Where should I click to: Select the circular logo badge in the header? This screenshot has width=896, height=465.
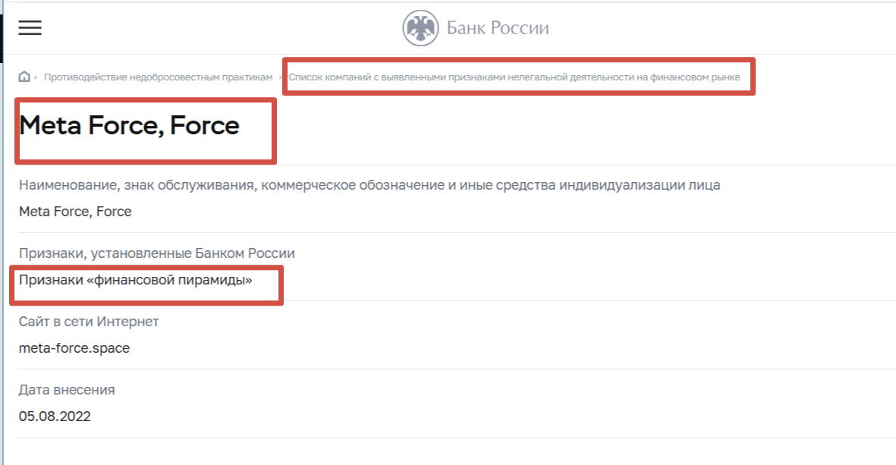pos(421,26)
